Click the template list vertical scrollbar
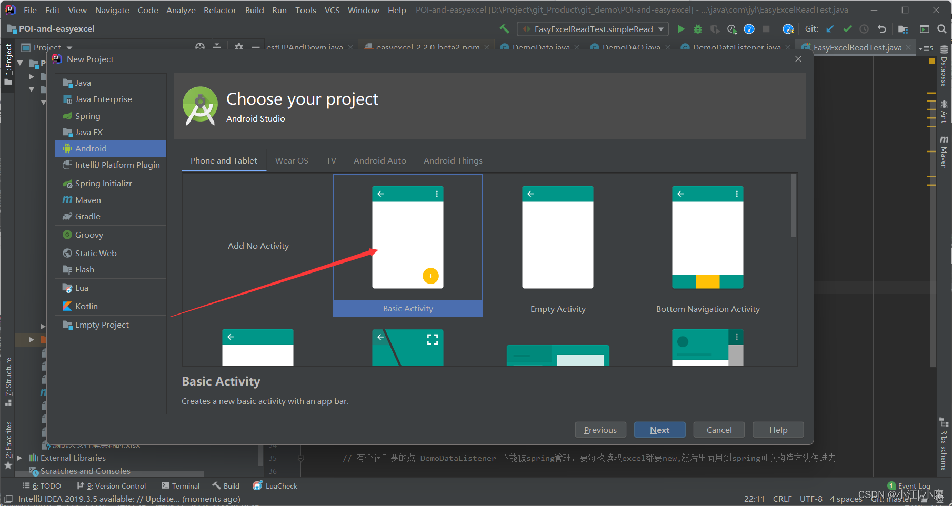952x506 pixels. [x=794, y=205]
